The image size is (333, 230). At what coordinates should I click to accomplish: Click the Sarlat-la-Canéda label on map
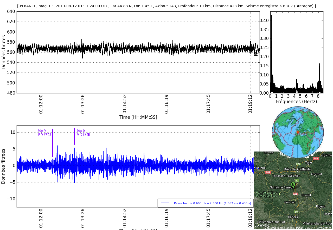(x=280, y=187)
